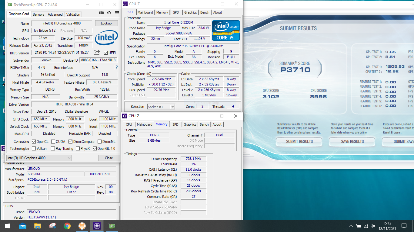
Task: Click the muted volume tray icon
Action: pyautogui.click(x=373, y=226)
